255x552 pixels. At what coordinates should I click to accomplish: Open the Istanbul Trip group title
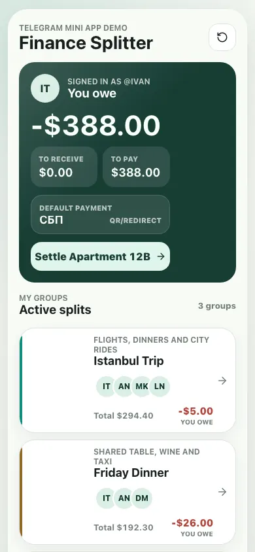(x=129, y=361)
